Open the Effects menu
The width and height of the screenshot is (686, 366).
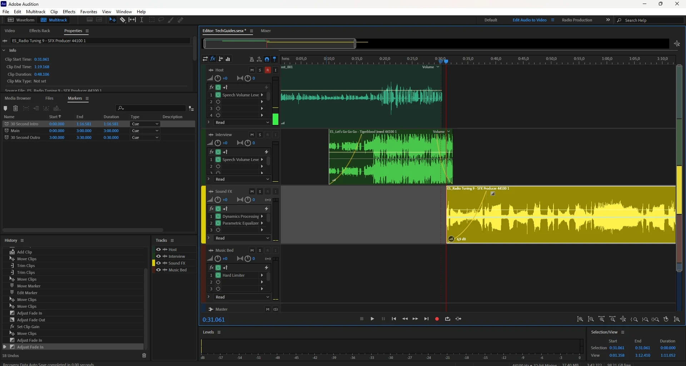(69, 12)
